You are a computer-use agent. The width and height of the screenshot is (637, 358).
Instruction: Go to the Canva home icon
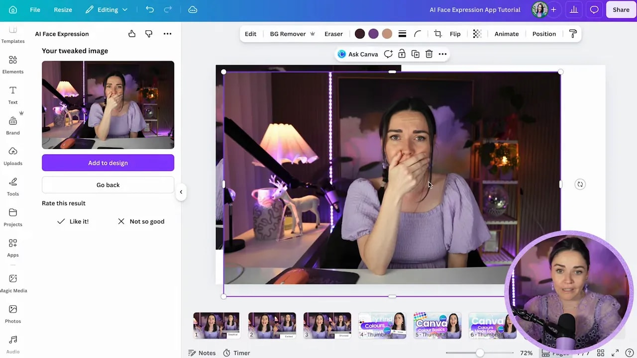click(13, 9)
